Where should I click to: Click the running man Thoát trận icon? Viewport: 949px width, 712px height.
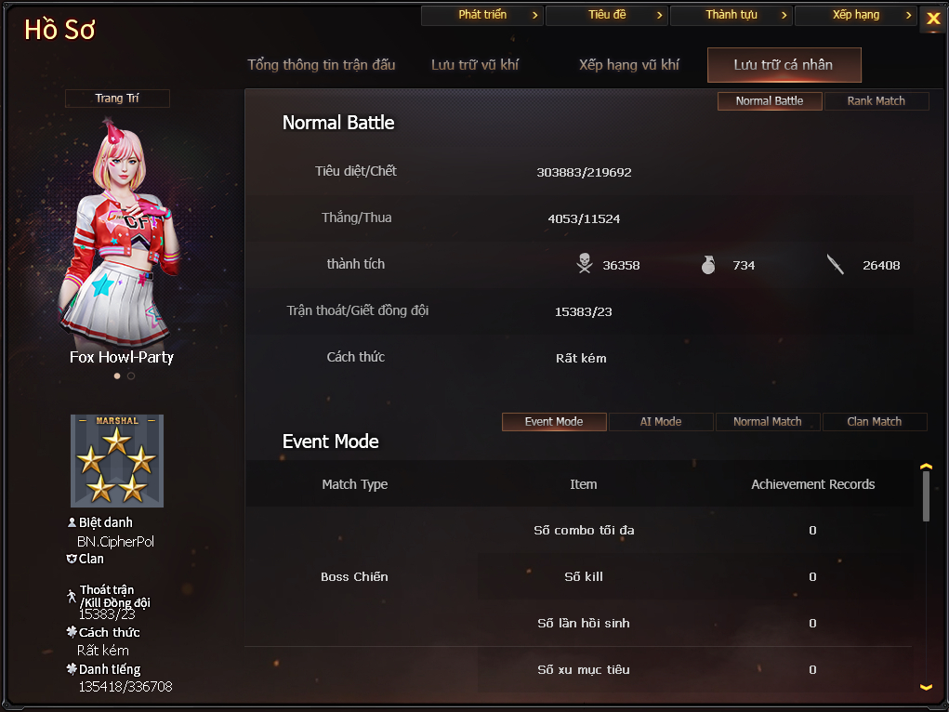point(72,596)
